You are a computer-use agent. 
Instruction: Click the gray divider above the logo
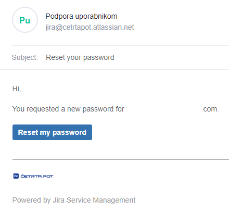click(121, 159)
